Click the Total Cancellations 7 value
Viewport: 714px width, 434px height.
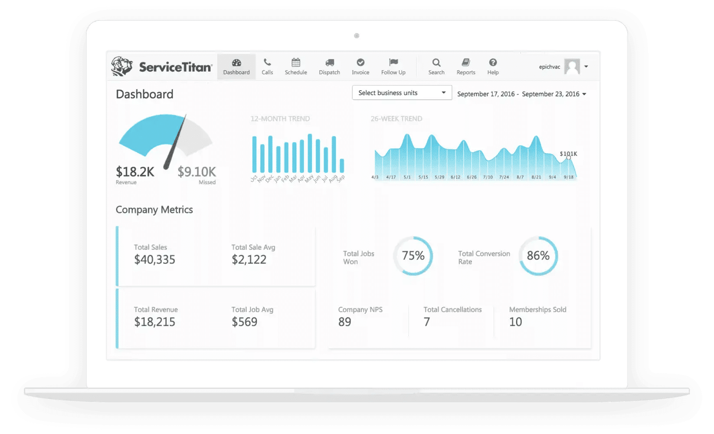pos(427,322)
